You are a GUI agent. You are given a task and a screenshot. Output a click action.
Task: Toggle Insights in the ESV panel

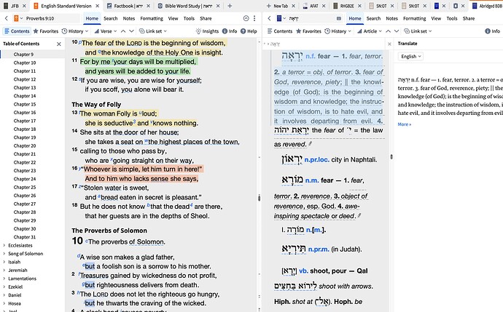pyautogui.click(x=207, y=31)
